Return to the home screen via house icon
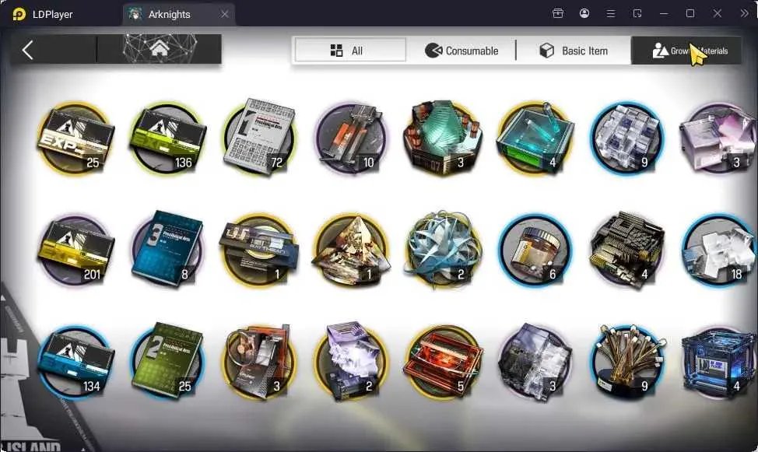 (160, 49)
